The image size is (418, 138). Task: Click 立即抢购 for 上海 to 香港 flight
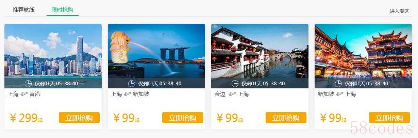tap(79, 118)
